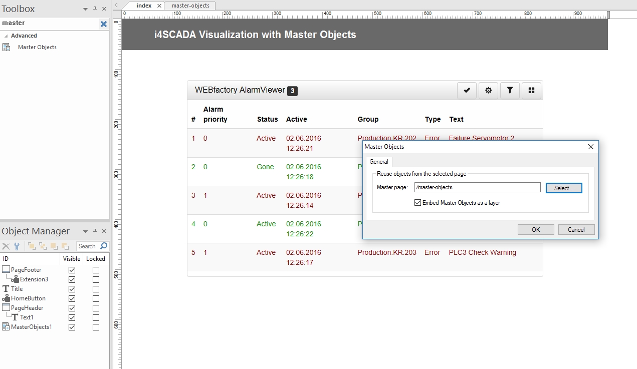The image size is (637, 369).
Task: Click the Send to Back icon
Action: pos(43,246)
